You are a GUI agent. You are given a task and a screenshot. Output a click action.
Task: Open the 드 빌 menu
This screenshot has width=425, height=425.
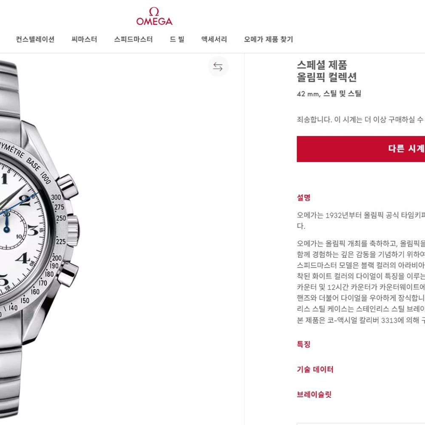click(177, 39)
